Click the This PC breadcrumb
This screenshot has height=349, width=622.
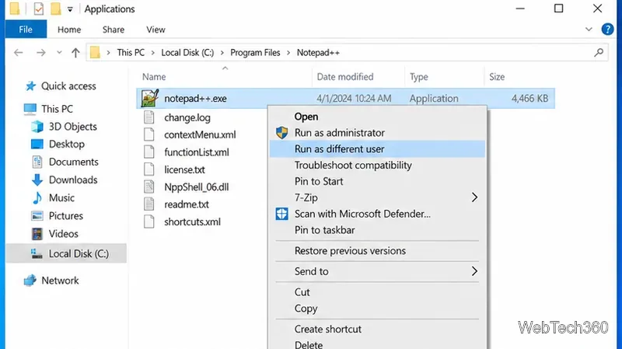[x=131, y=53]
